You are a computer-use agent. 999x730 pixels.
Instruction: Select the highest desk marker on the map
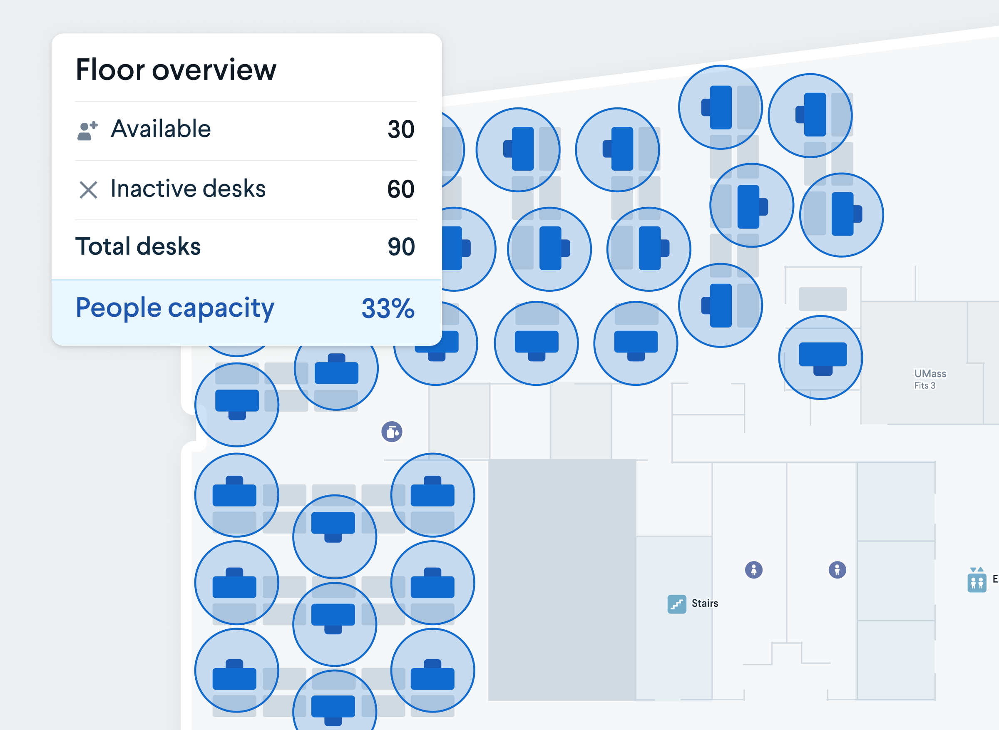coord(721,107)
